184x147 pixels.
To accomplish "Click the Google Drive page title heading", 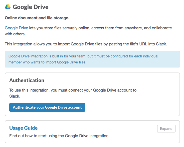I will (x=31, y=7).
